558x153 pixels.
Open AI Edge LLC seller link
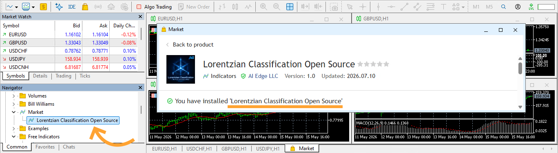coord(263,76)
